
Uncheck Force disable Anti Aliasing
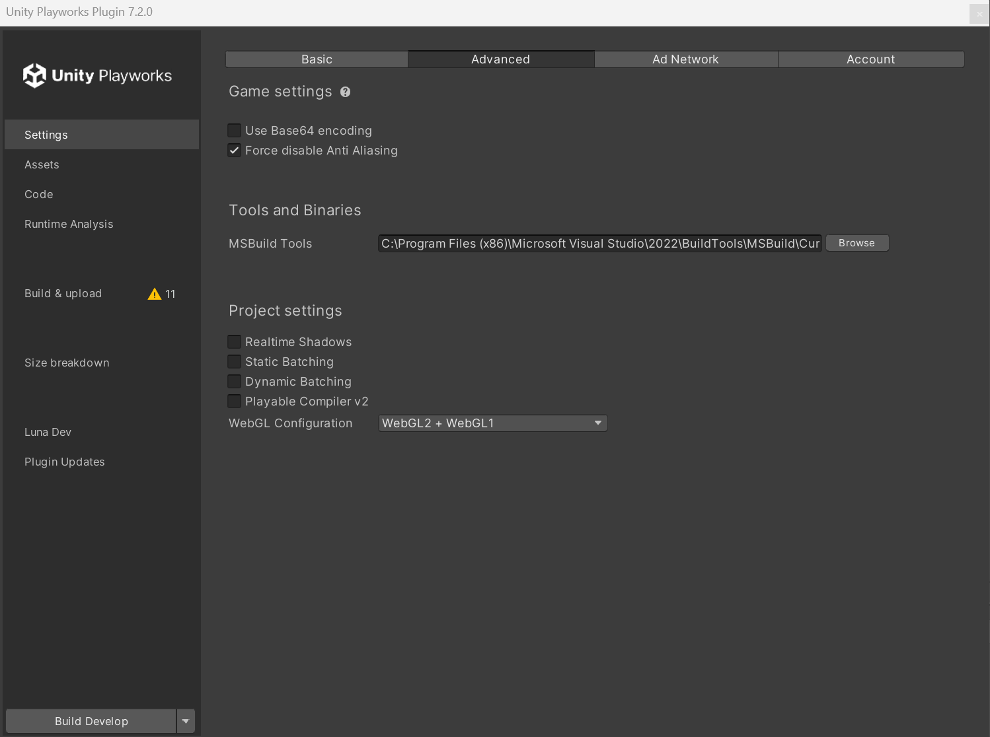tap(235, 151)
